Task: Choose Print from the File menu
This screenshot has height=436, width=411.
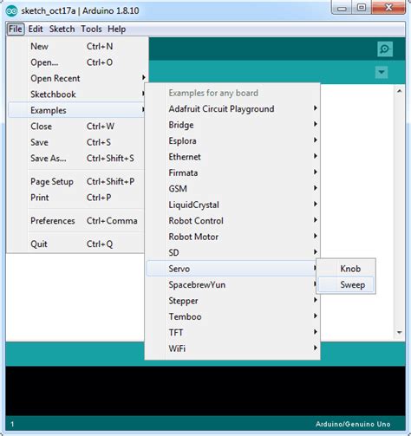Action: pyautogui.click(x=76, y=198)
